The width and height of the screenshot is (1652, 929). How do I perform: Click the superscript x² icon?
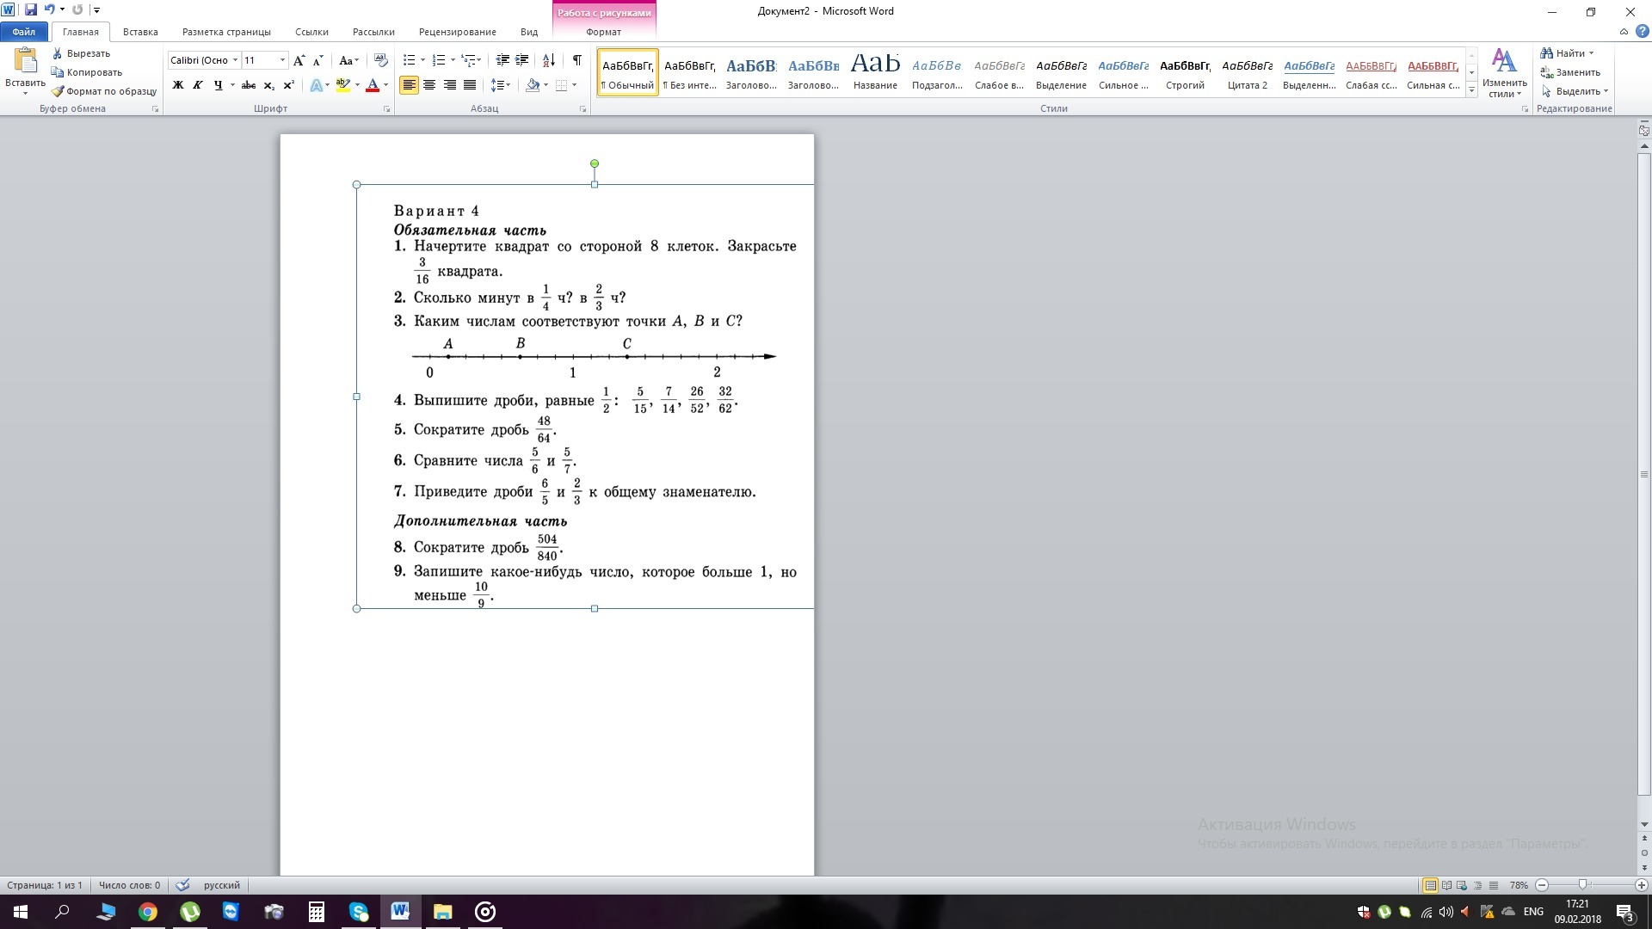(289, 85)
